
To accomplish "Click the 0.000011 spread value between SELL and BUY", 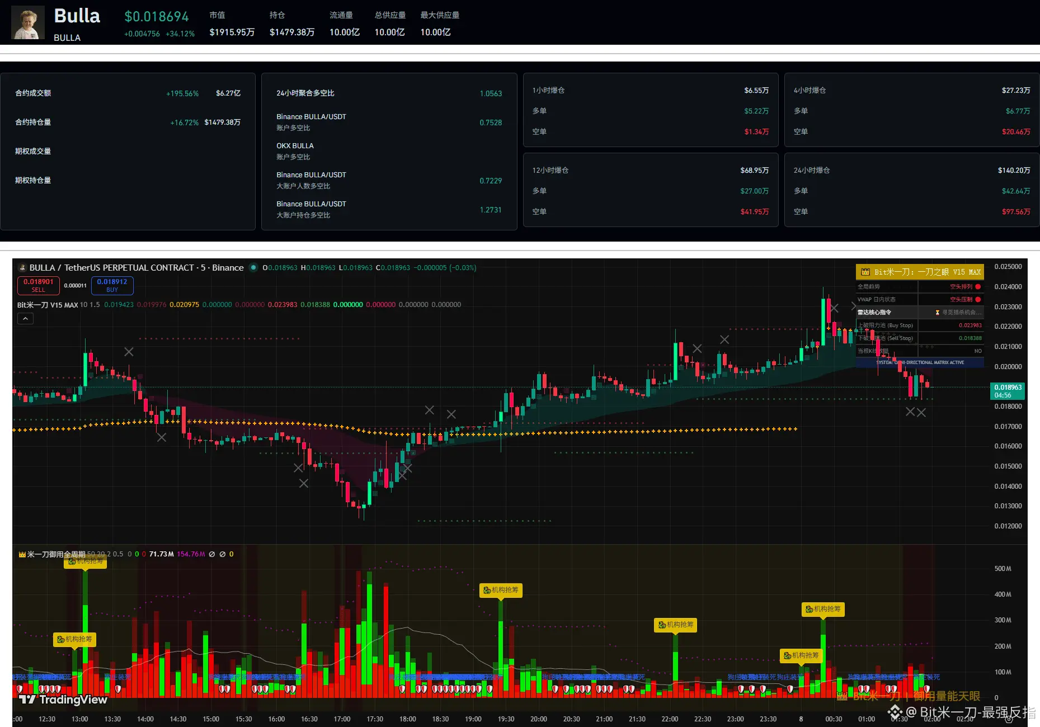I will [75, 286].
